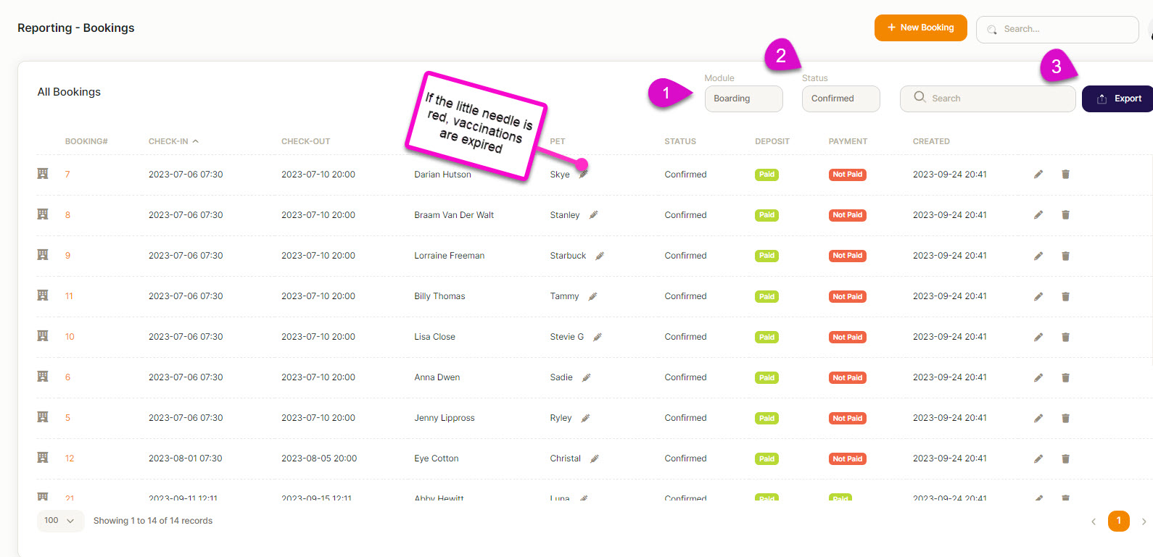
Task: Focus the top Search... field
Action: pos(1057,30)
